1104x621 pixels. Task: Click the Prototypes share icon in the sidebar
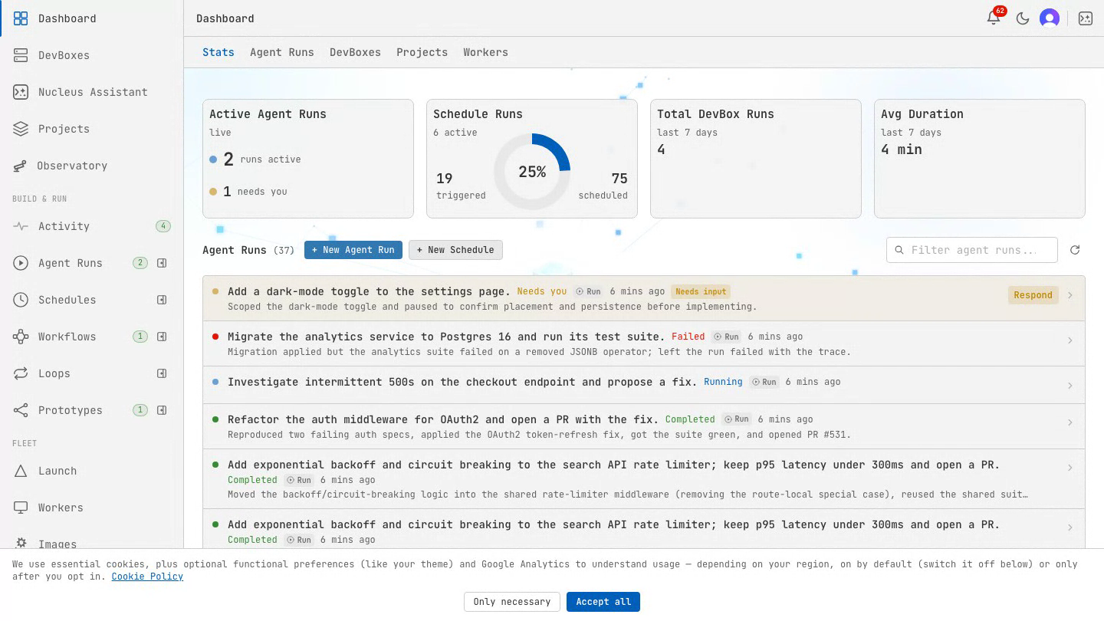21,410
